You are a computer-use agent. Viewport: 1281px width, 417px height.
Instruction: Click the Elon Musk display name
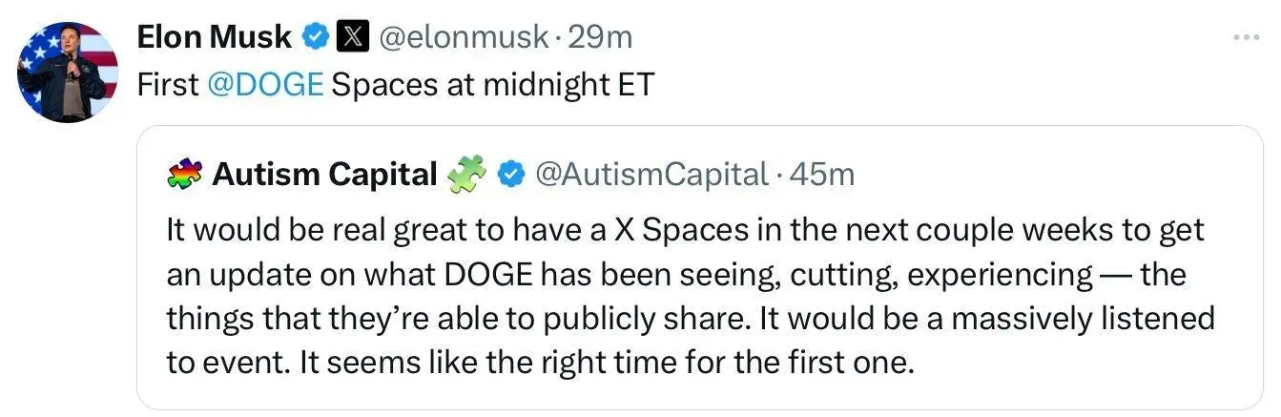[x=214, y=37]
